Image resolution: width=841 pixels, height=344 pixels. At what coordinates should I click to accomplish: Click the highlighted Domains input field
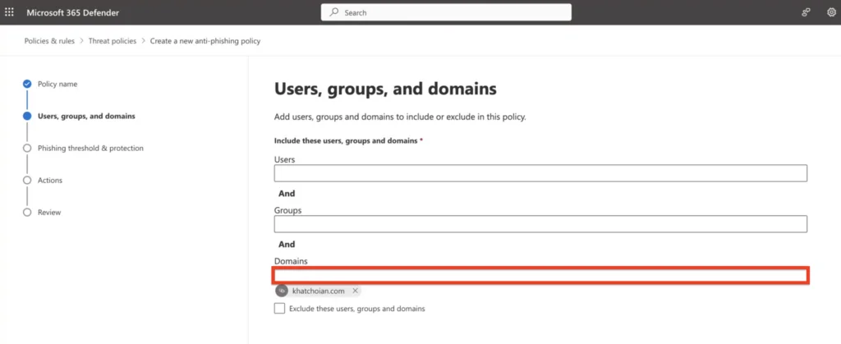coord(540,275)
